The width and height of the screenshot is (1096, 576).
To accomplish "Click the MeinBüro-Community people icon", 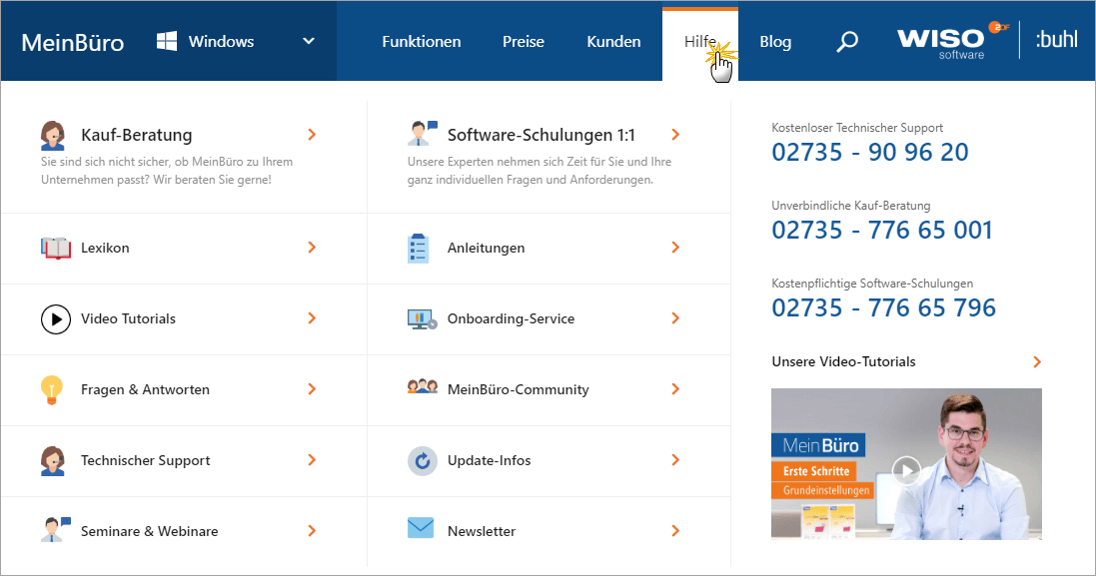I will 423,386.
